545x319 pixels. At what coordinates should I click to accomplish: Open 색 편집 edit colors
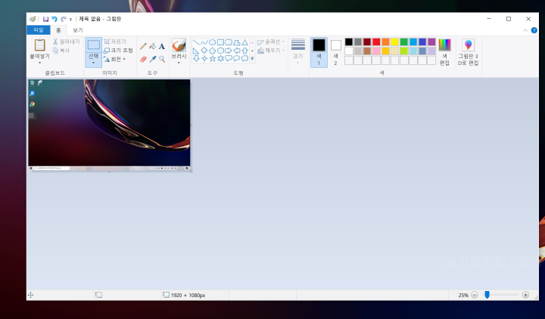click(x=444, y=52)
